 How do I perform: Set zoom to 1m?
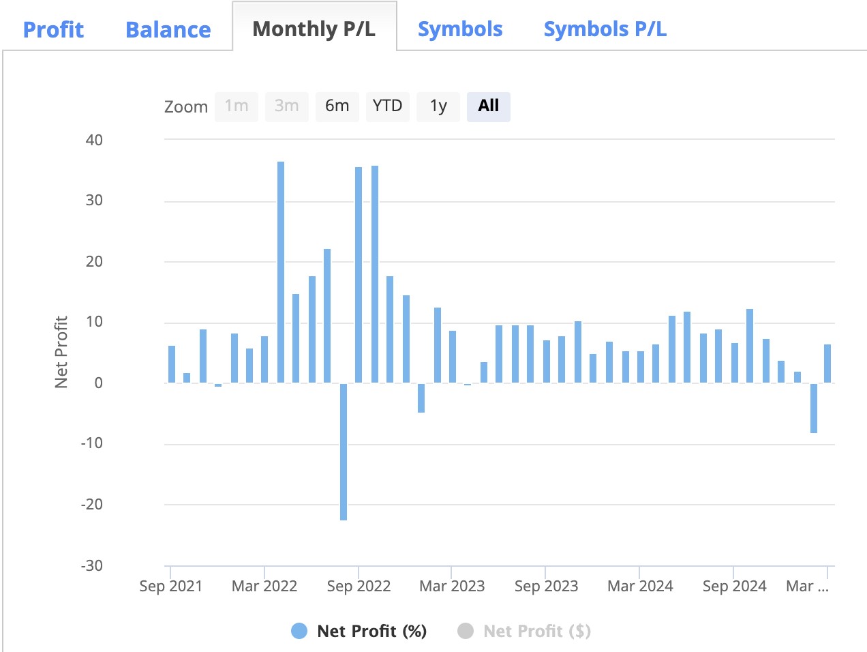(x=237, y=106)
